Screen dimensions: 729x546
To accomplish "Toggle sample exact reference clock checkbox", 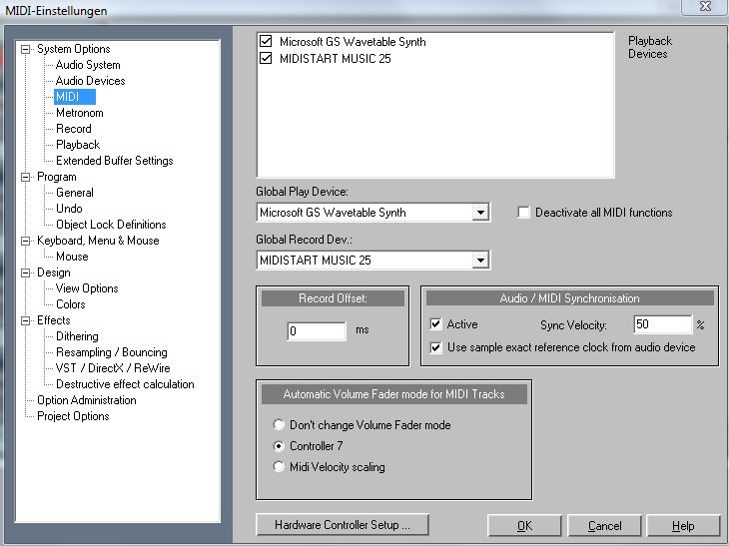I will (435, 347).
